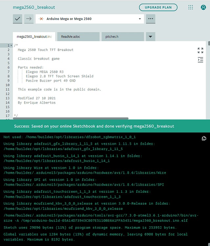Enter fullscreen editor mode
Image resolution: width=210 pixels, height=246 pixels.
(200, 50)
